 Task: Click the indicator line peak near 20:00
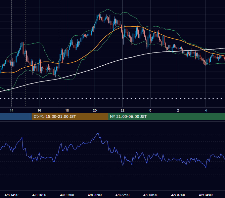coord(98,134)
